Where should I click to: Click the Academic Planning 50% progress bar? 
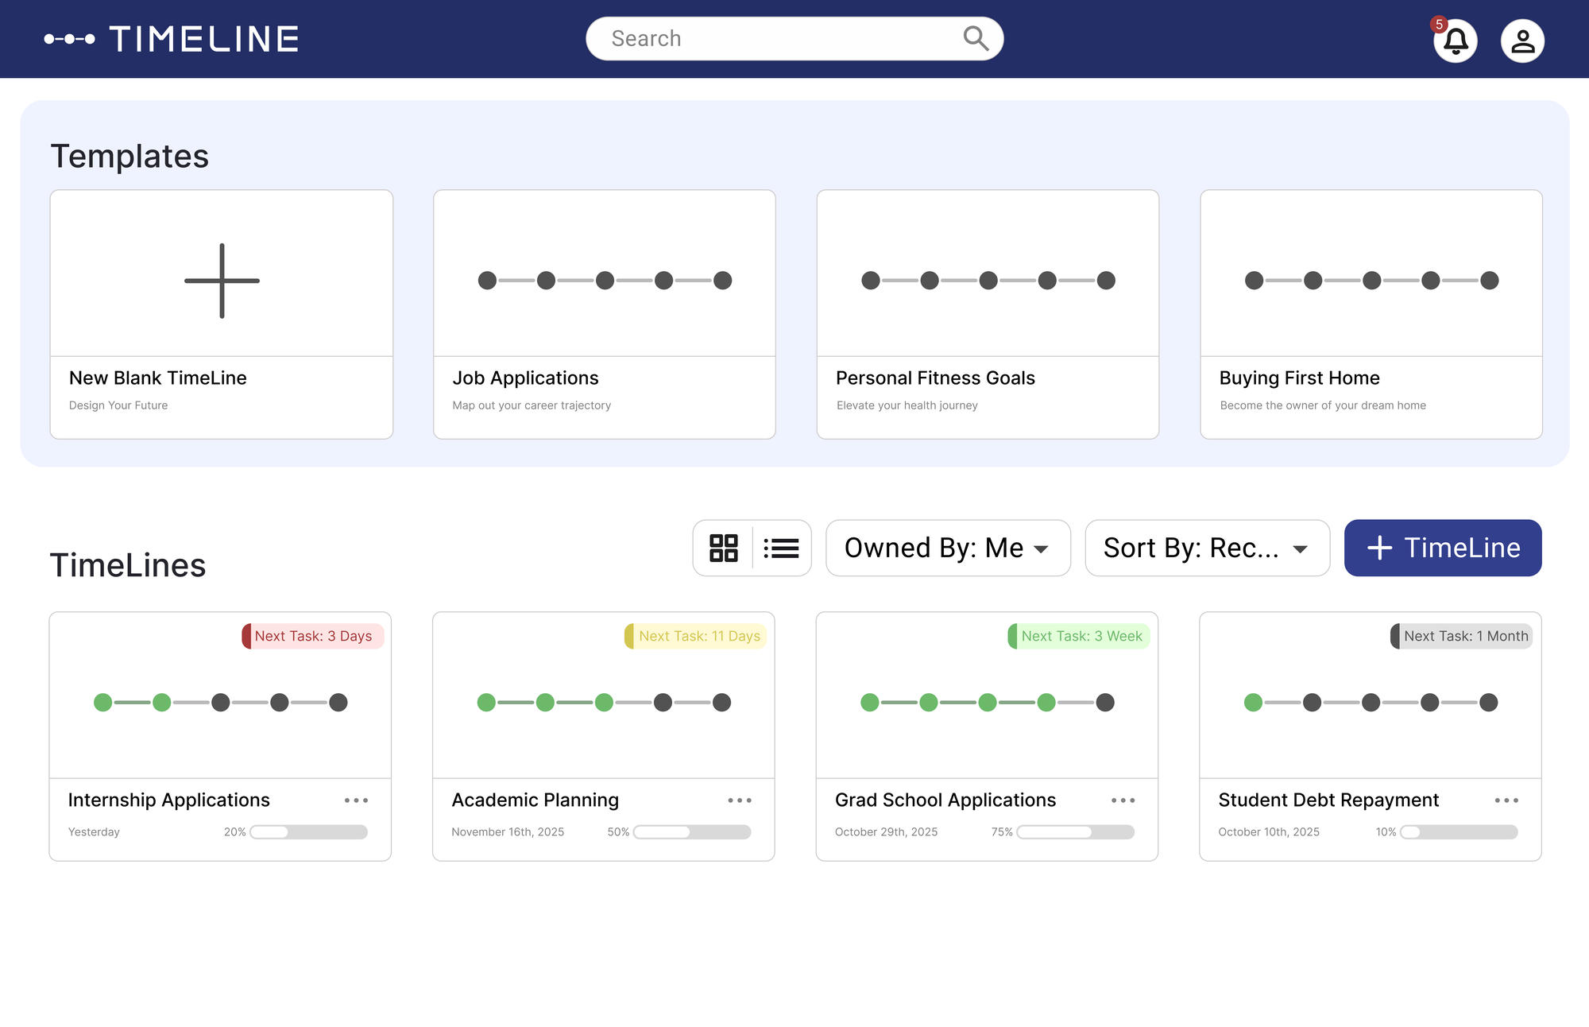[x=692, y=832]
